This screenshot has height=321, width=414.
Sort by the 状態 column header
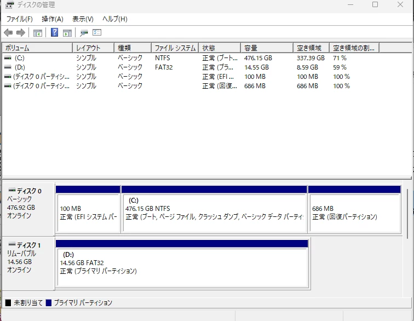coord(220,48)
